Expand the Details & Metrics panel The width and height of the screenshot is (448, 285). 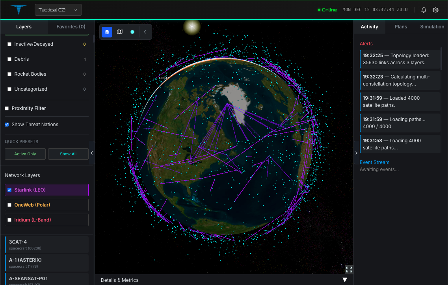point(344,280)
